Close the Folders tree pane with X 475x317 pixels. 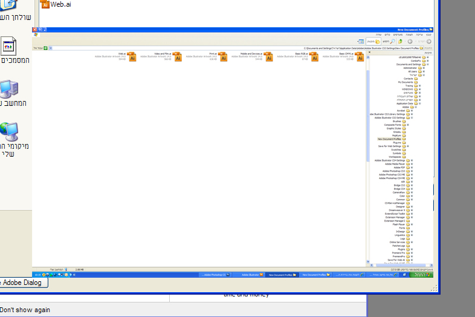pos(369,53)
